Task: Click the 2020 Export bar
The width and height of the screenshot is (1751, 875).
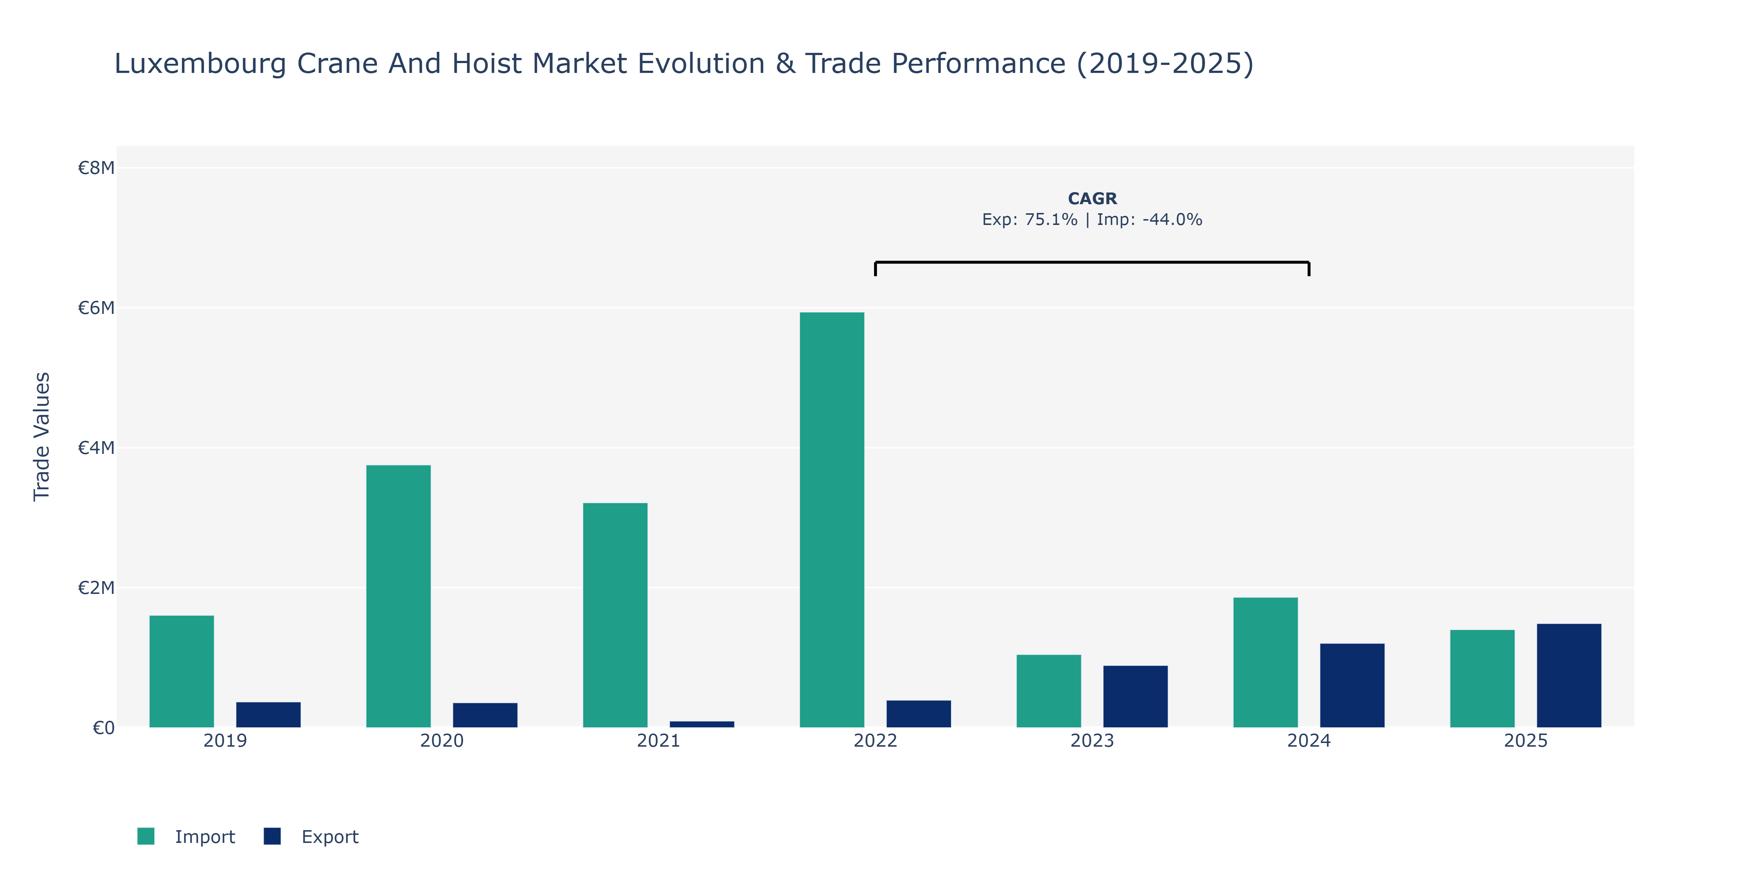Action: pos(485,715)
